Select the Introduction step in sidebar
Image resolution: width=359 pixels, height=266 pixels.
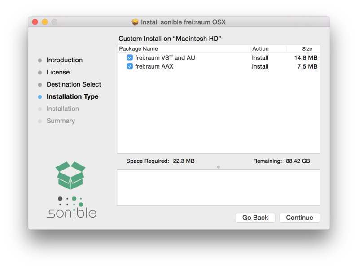[x=65, y=60]
